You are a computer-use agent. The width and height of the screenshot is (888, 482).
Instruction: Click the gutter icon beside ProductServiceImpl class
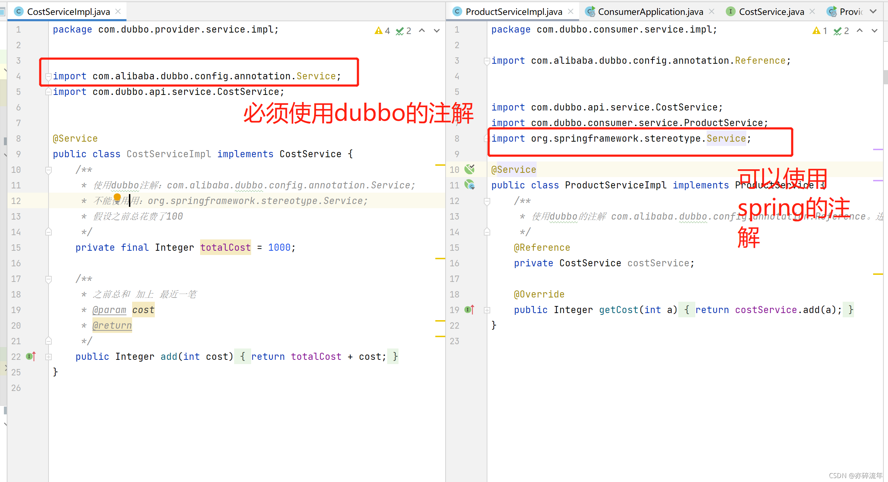pos(470,185)
